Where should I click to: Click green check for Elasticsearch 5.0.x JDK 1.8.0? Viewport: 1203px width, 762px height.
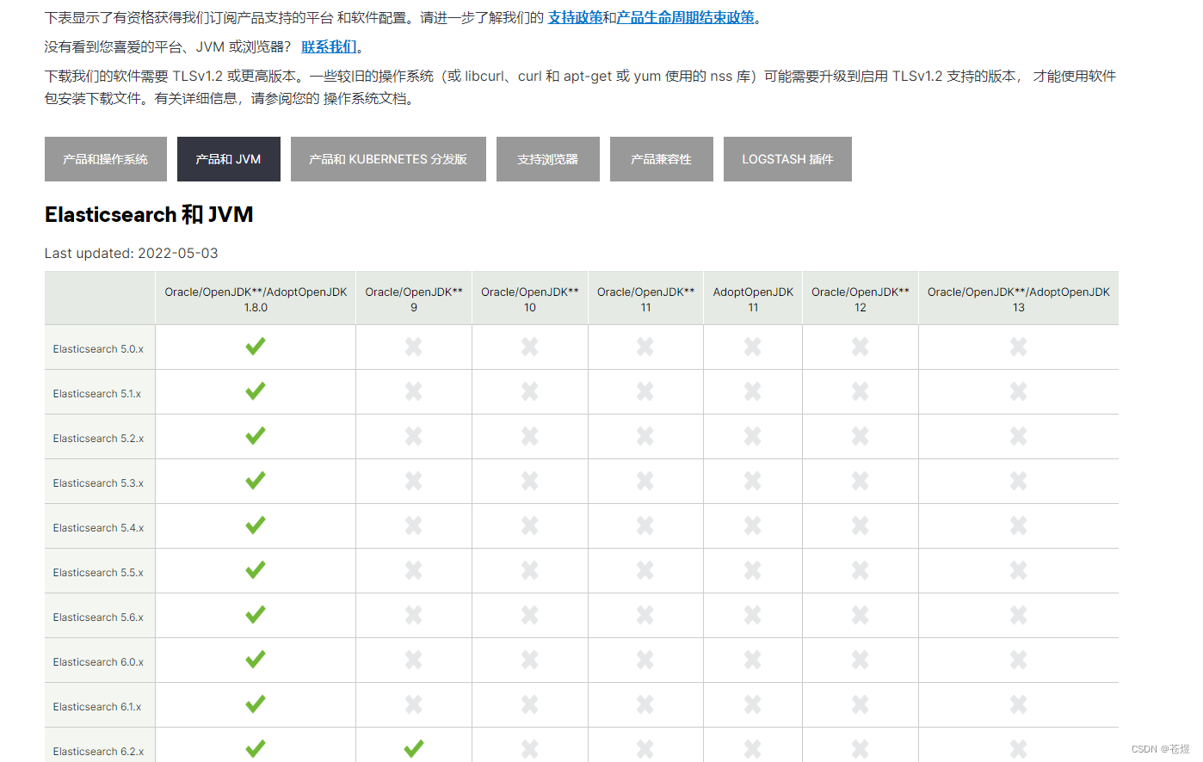(256, 347)
